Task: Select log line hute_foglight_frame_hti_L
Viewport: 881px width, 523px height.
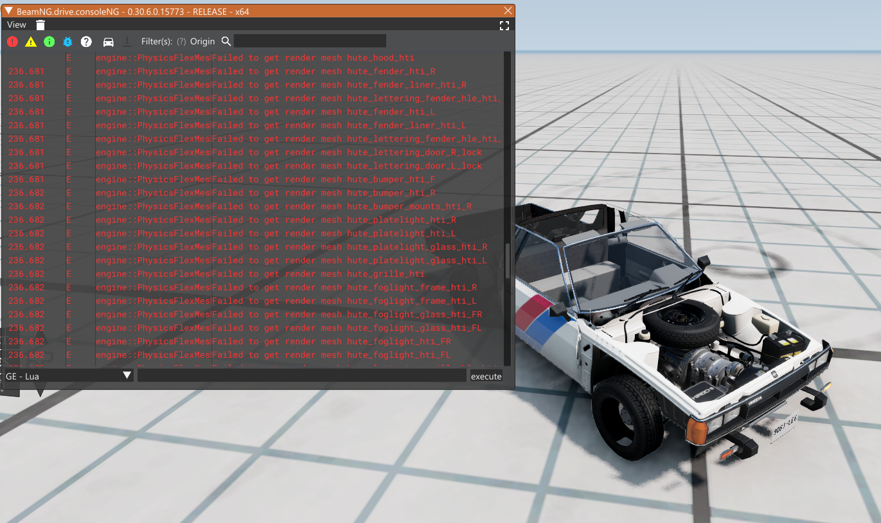Action: (x=254, y=301)
